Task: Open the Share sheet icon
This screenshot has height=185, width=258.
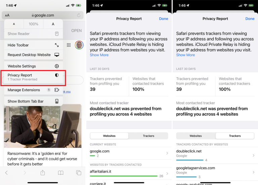Action: pos(43,173)
